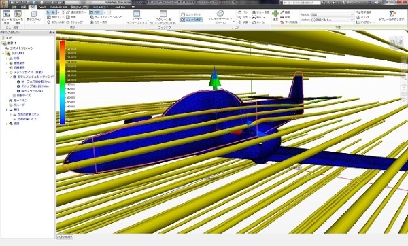The image size is (408, 246).
Task: Open the Add-ins ribbon tab
Action: [120, 7]
